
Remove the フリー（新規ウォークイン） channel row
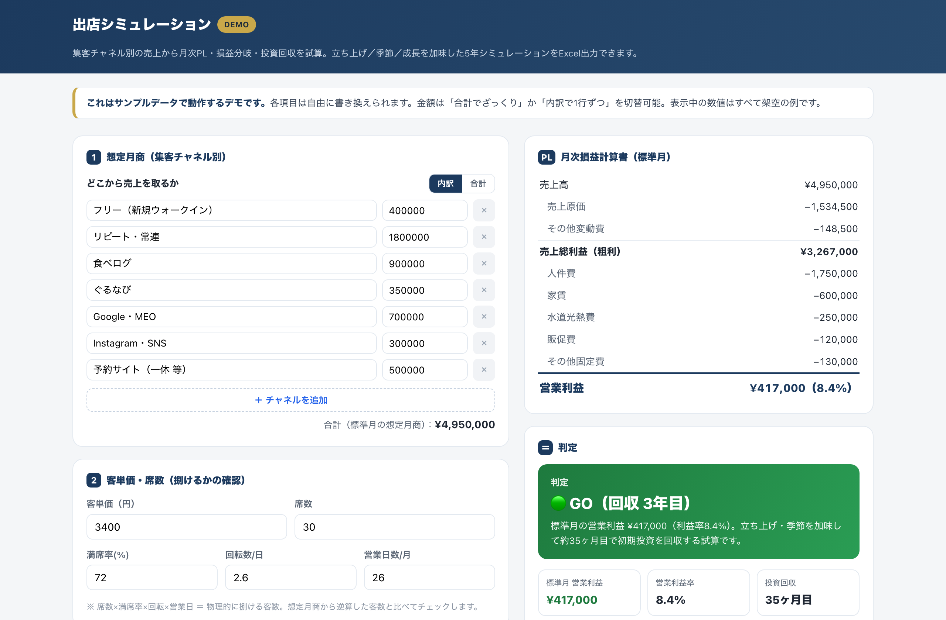coord(484,210)
